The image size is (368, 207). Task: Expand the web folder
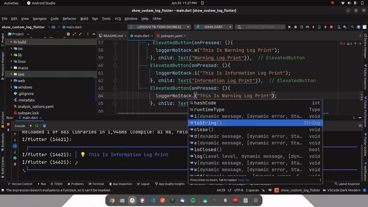tap(11, 80)
